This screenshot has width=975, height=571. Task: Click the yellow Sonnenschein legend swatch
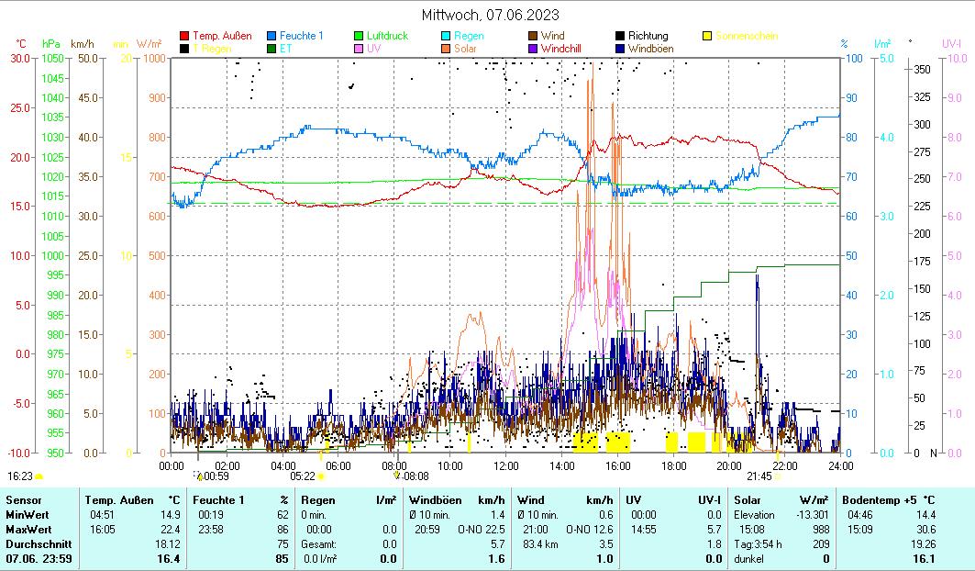[707, 37]
